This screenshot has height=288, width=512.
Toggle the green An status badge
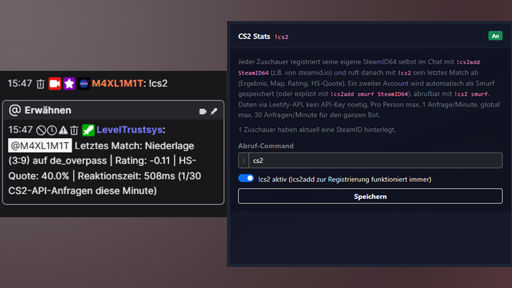[495, 36]
